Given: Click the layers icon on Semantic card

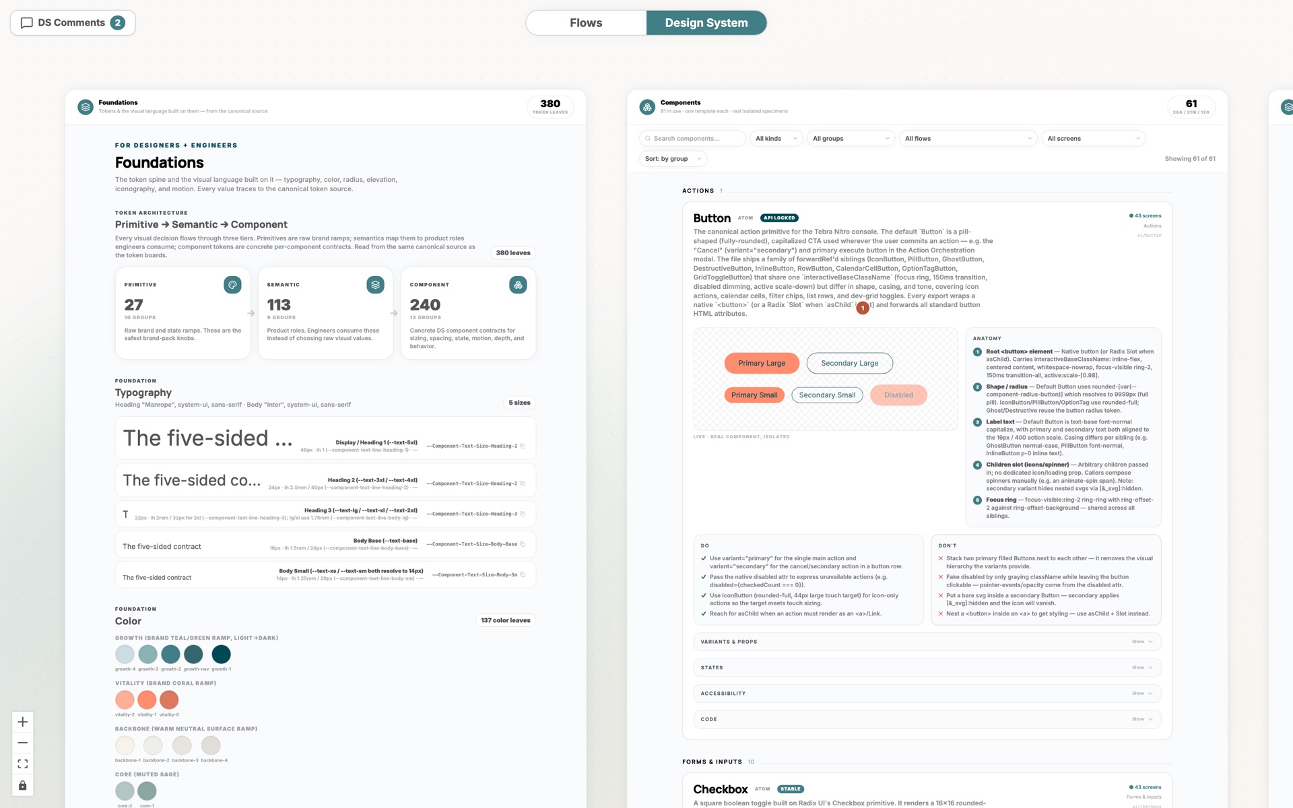Looking at the screenshot, I should pyautogui.click(x=375, y=285).
